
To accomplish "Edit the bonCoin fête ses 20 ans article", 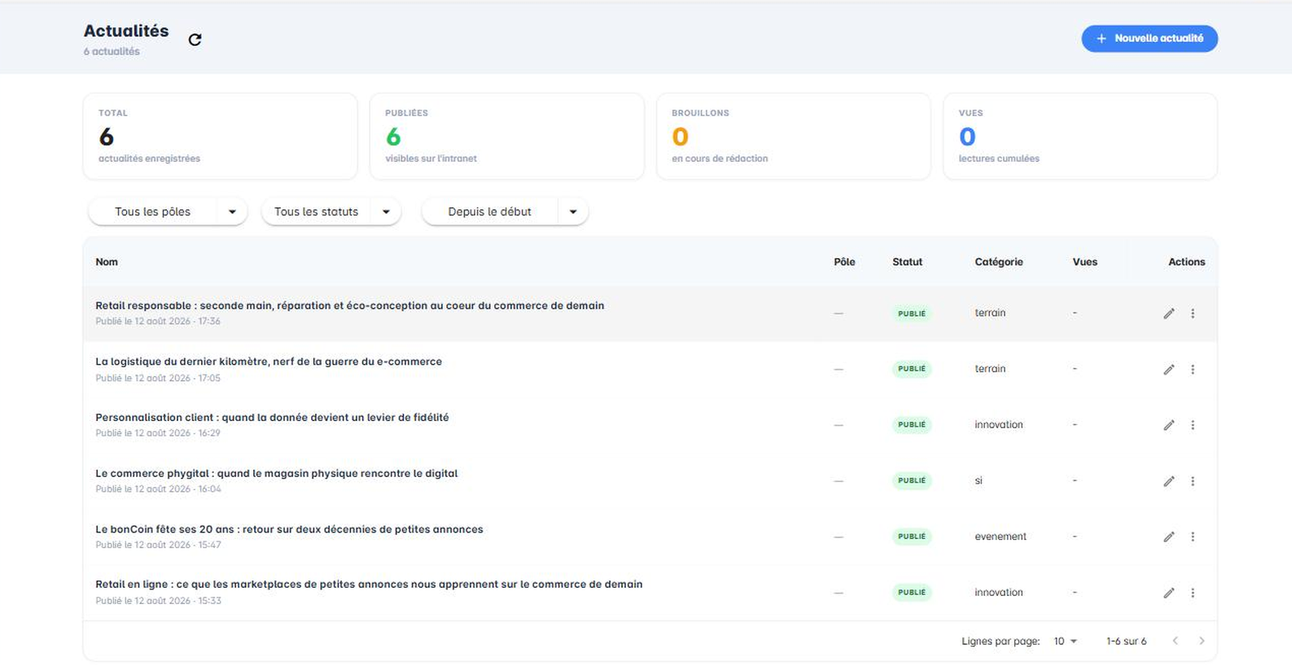I will 1168,537.
